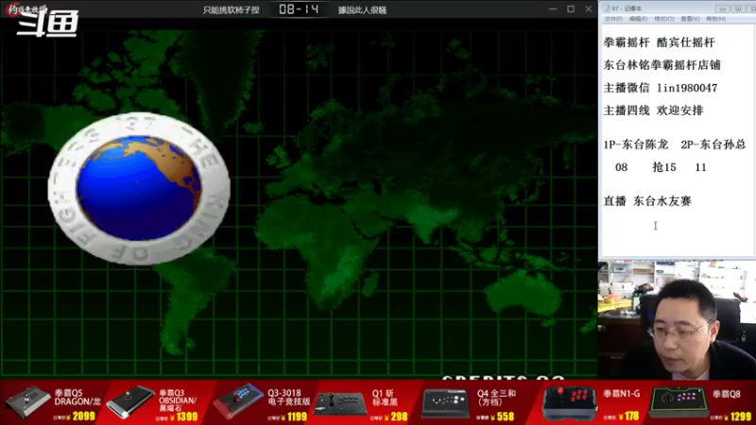
Task: Click the 拳霸N1-G joystick image
Action: (569, 402)
